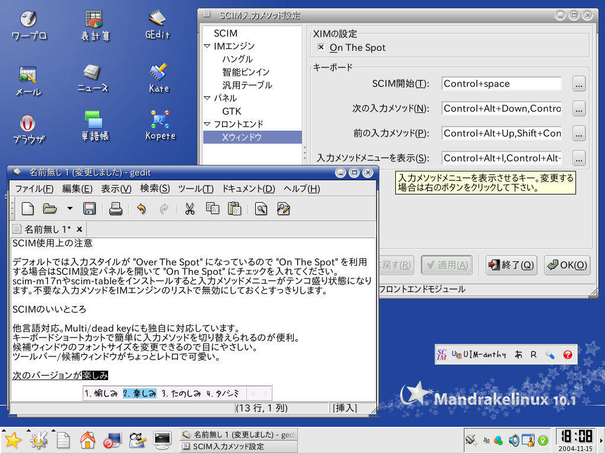Open the GEdit desktop shortcut

point(157,25)
